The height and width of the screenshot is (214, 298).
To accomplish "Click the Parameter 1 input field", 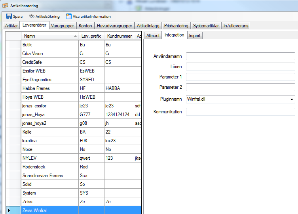I will [240, 77].
